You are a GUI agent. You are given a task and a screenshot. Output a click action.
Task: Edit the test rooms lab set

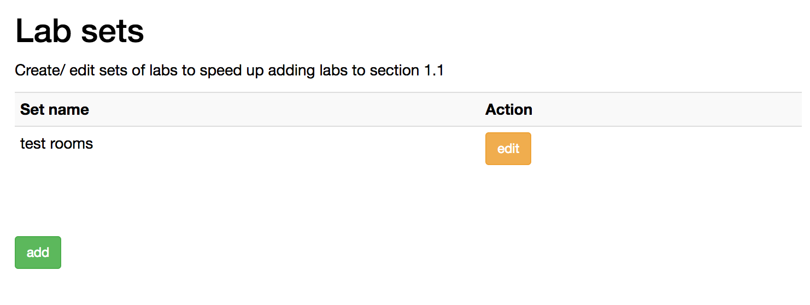click(508, 149)
